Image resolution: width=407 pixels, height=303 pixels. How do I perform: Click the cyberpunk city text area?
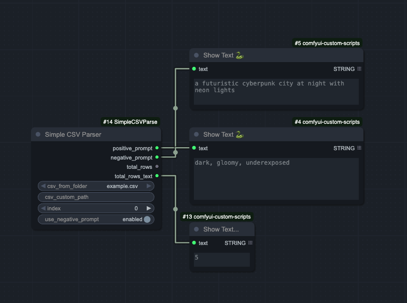(276, 92)
